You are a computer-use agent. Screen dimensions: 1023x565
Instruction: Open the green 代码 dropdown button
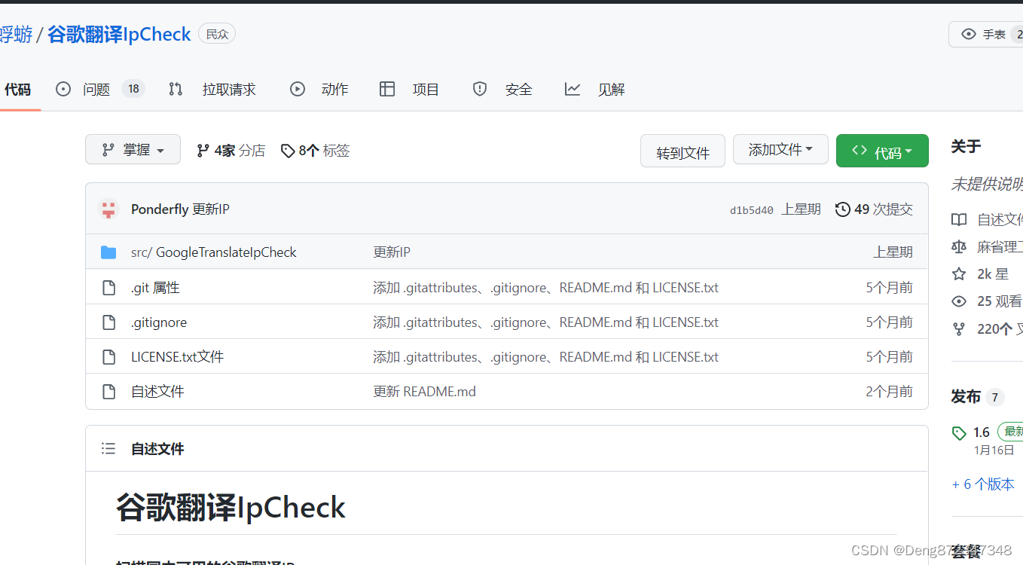pos(882,151)
